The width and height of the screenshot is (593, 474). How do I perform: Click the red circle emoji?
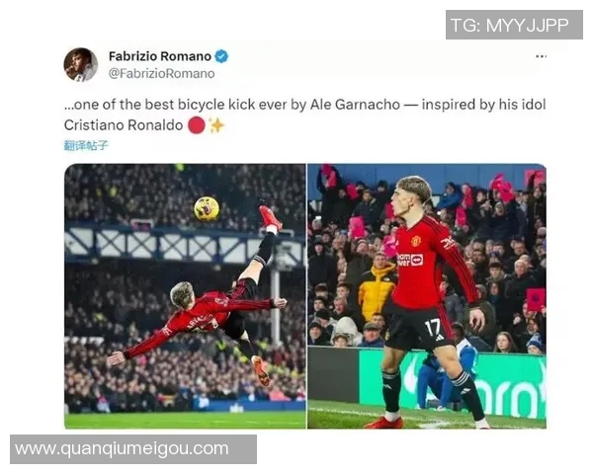coord(197,125)
